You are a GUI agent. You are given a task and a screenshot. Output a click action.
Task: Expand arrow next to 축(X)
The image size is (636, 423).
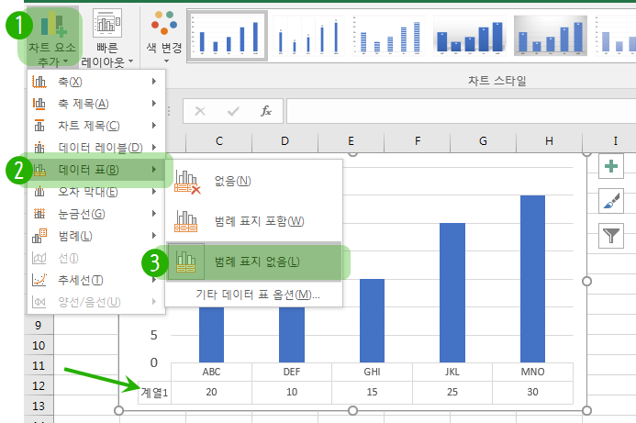coord(154,82)
